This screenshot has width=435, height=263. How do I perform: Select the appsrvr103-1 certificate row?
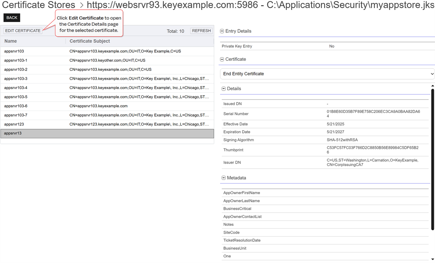[16, 60]
